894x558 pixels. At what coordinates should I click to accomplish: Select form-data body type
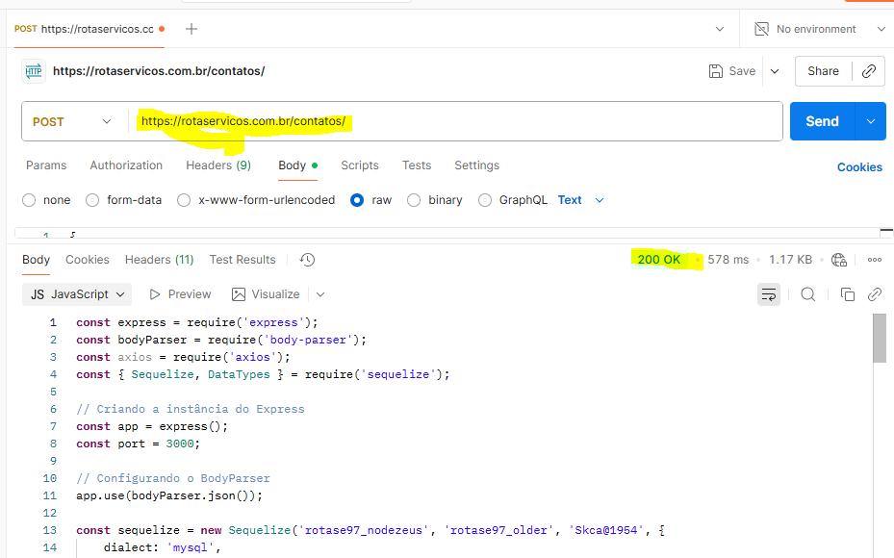(x=92, y=201)
